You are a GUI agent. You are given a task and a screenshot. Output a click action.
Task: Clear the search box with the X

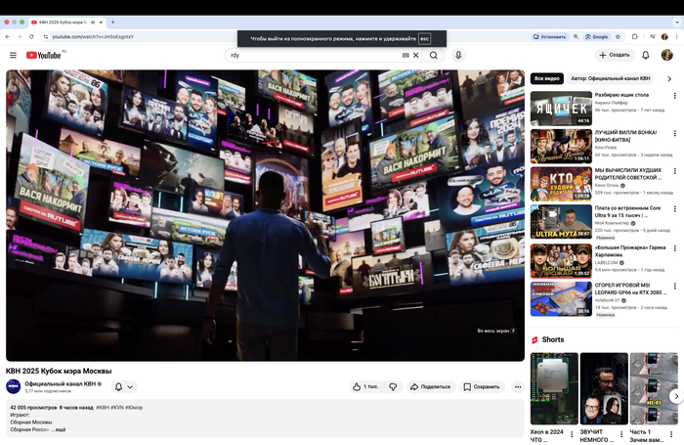(415, 56)
